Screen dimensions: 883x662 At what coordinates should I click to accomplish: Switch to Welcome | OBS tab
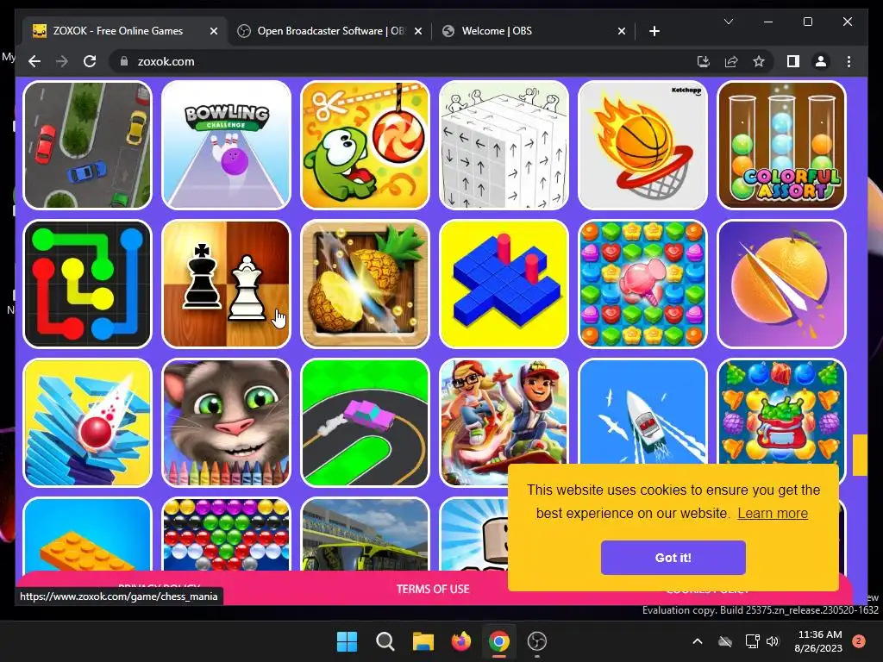pyautogui.click(x=535, y=31)
